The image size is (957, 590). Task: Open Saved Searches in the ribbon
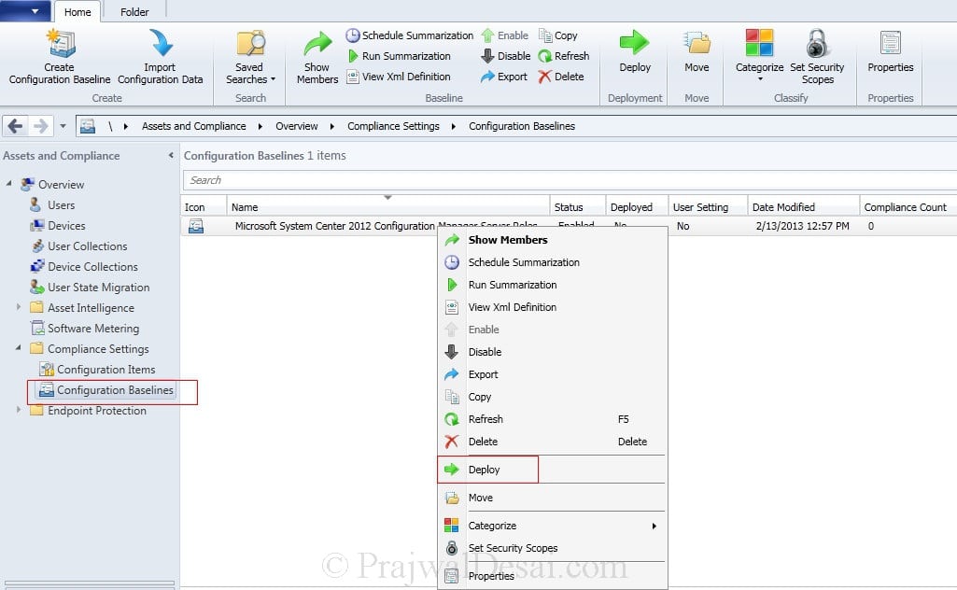250,57
